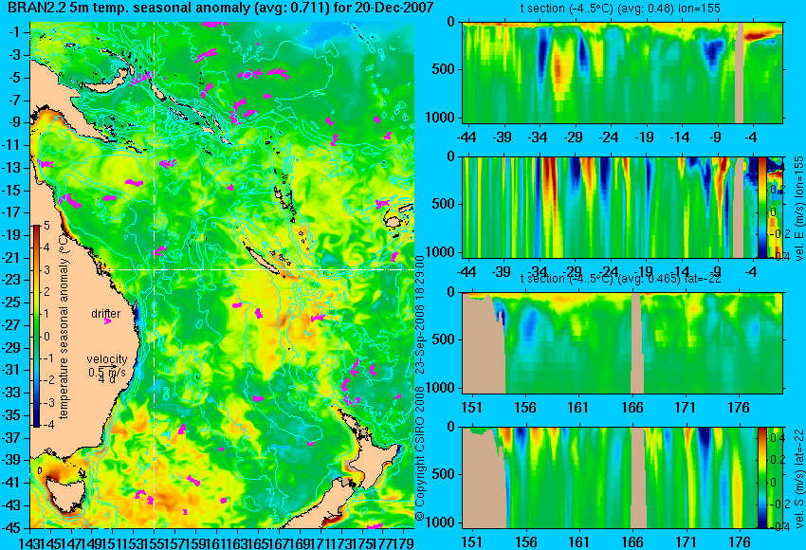Select the 'velocity' legend label
Screen dimensions: 806x550
(x=107, y=358)
